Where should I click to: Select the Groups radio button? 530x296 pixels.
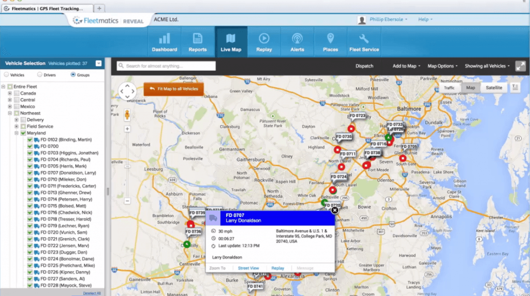coord(73,74)
